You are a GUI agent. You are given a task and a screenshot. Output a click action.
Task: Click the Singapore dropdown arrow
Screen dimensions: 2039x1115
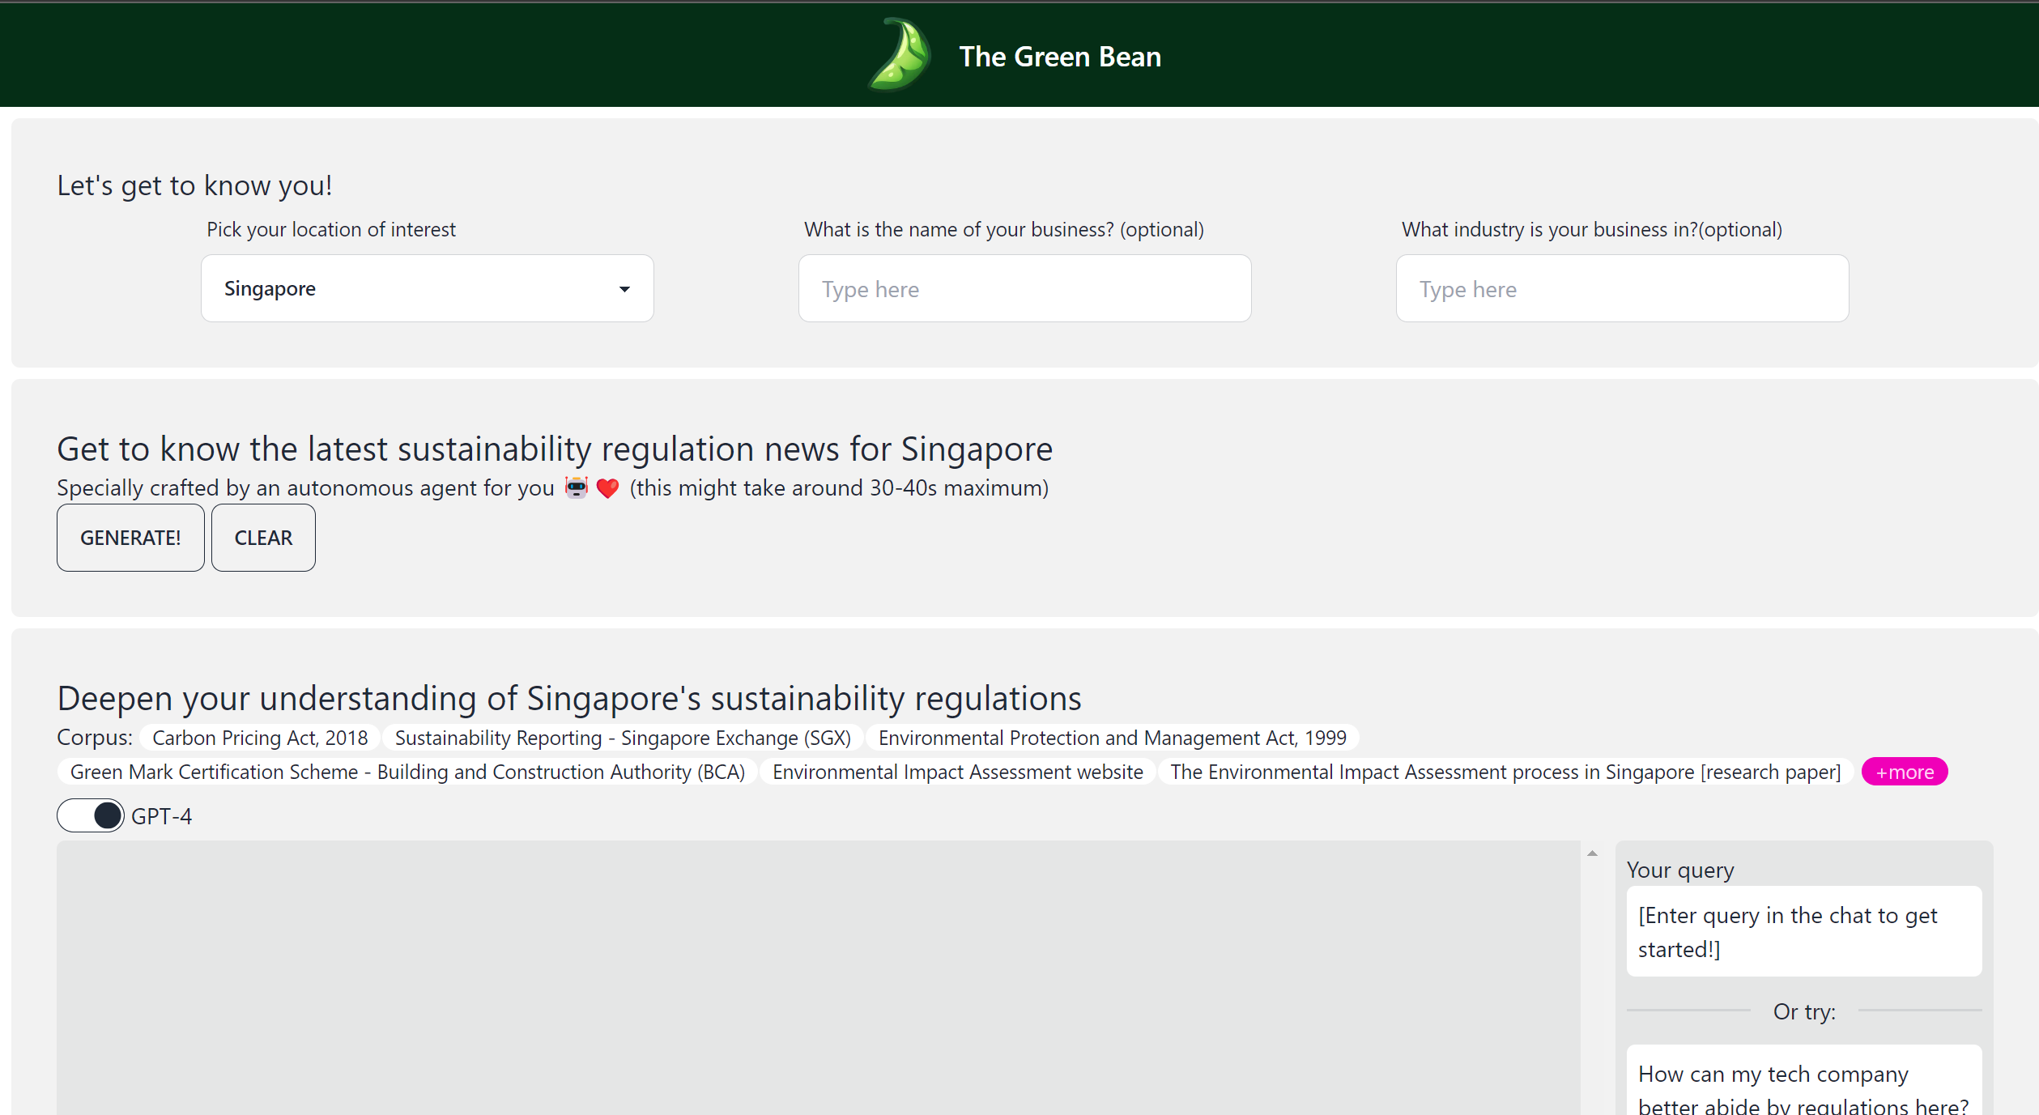tap(624, 289)
